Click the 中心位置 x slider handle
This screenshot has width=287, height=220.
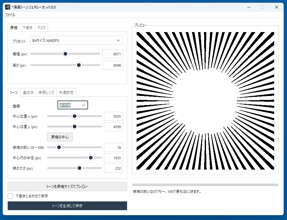point(75,116)
